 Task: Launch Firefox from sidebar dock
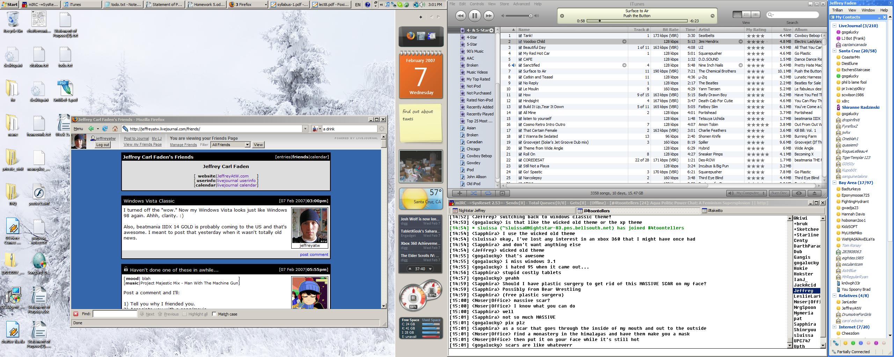click(411, 36)
